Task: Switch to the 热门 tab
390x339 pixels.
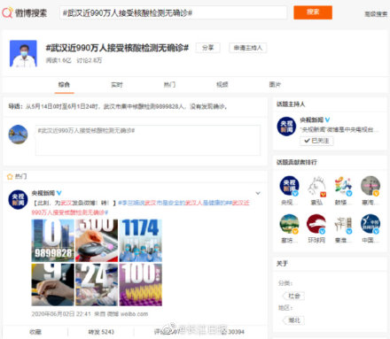Action: pyautogui.click(x=169, y=85)
